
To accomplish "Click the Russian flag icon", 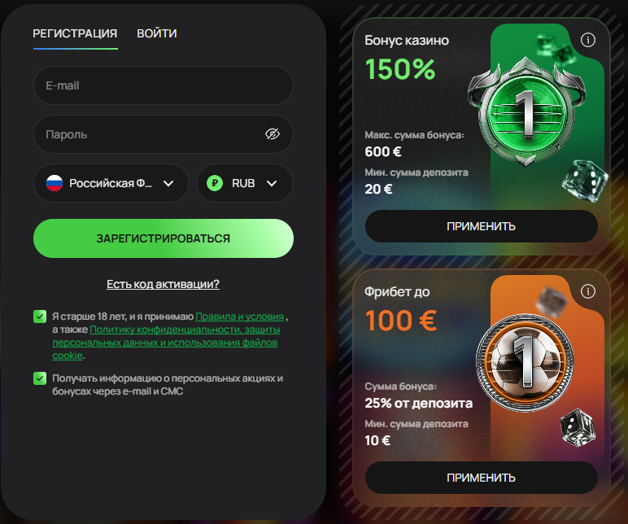I will click(55, 183).
